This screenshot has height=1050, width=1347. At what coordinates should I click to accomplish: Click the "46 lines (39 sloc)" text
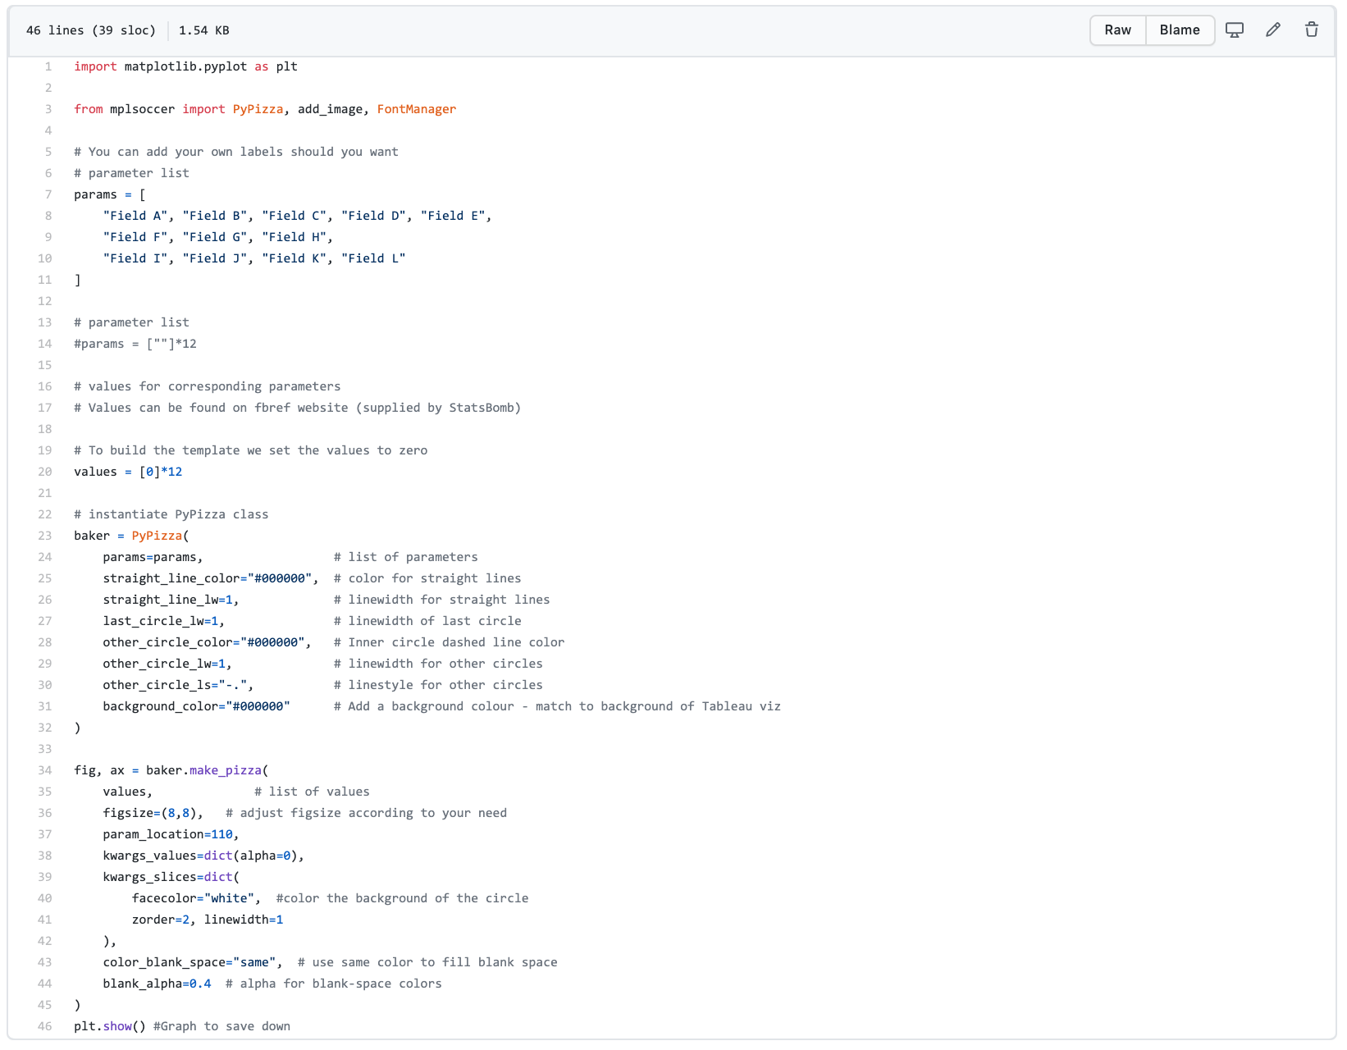90,30
